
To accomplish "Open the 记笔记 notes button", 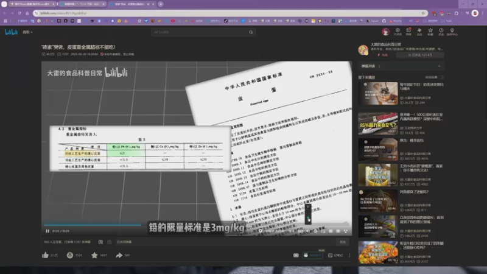I will click(x=335, y=255).
